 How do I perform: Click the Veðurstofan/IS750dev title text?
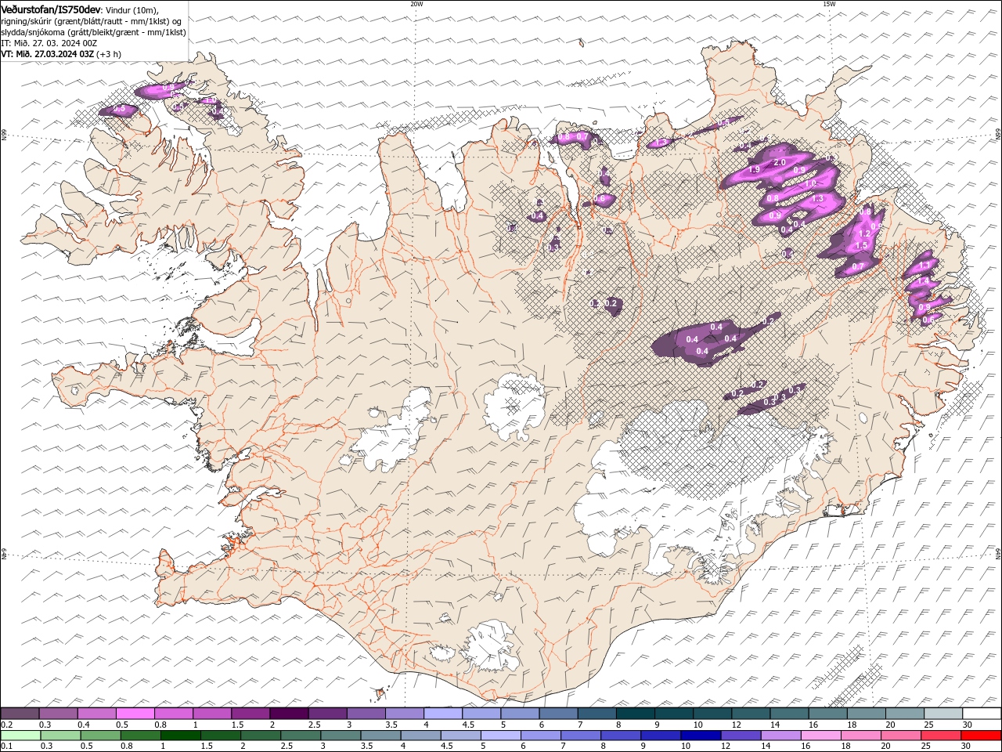(x=51, y=9)
